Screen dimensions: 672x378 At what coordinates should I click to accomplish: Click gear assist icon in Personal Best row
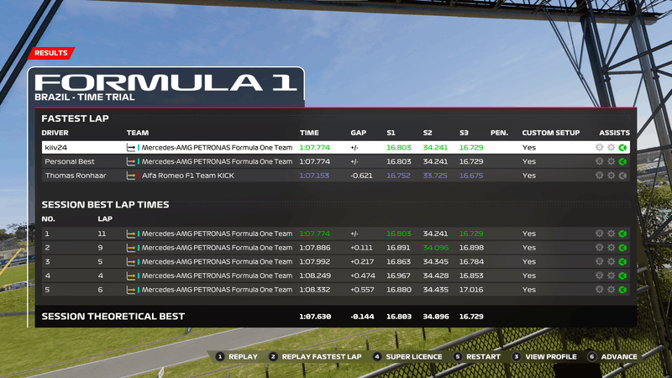[x=612, y=161]
